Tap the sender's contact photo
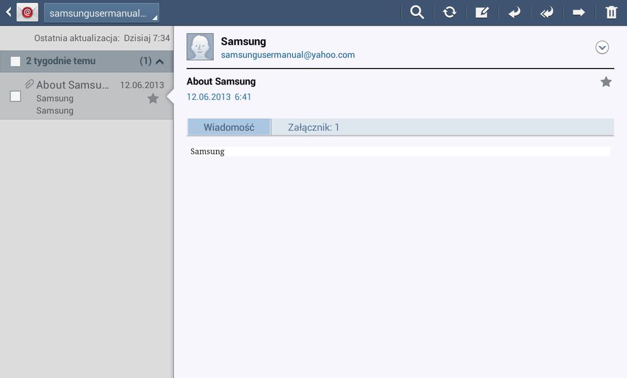Image resolution: width=627 pixels, height=378 pixels. [200, 46]
